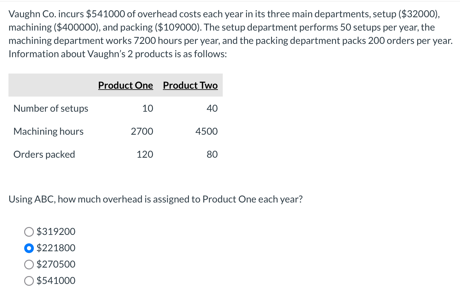This screenshot has height=293, width=460.
Task: Click the value 2700 in the table
Action: coord(142,131)
